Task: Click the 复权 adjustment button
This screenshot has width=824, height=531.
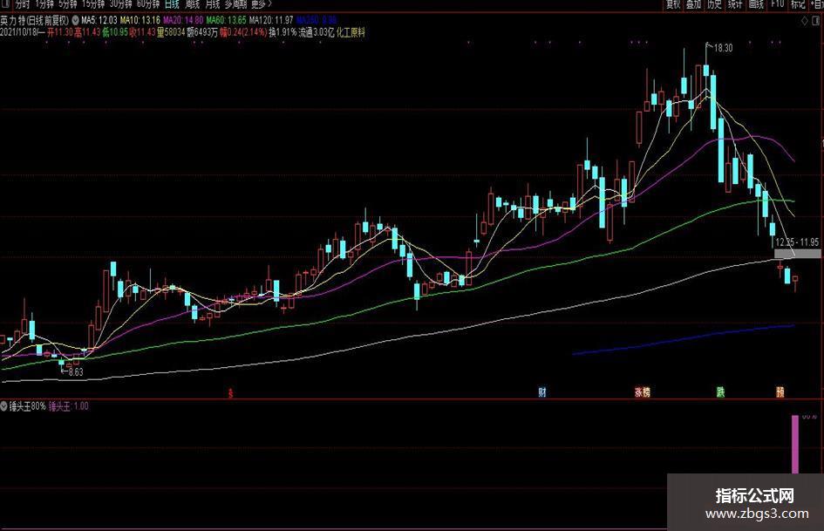Action: click(x=673, y=4)
